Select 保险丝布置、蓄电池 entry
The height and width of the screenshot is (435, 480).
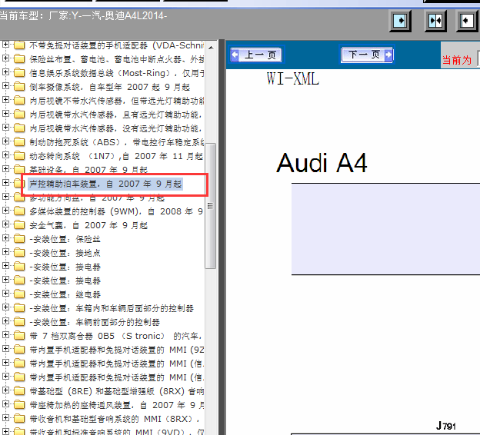click(x=117, y=59)
